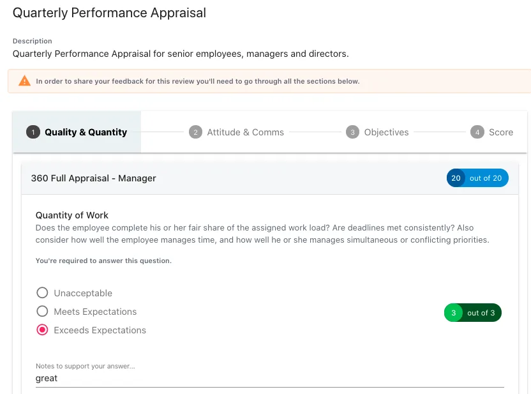531x394 pixels.
Task: Click the notes field containing 'great'
Action: pyautogui.click(x=270, y=379)
